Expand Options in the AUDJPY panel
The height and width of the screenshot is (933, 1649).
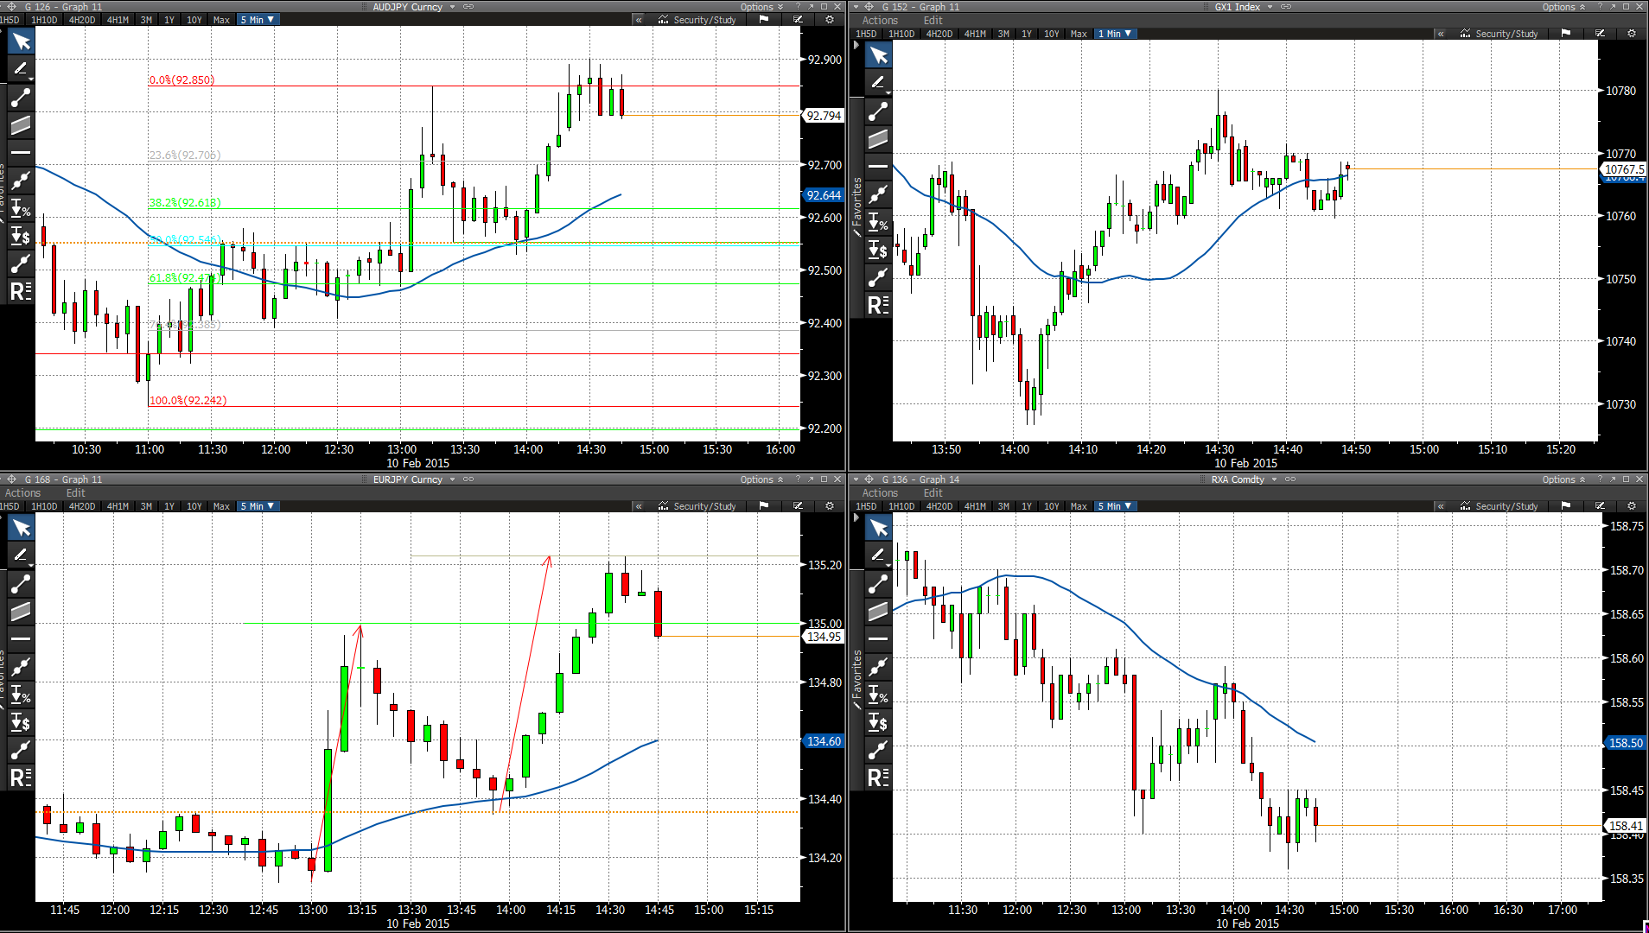click(761, 7)
